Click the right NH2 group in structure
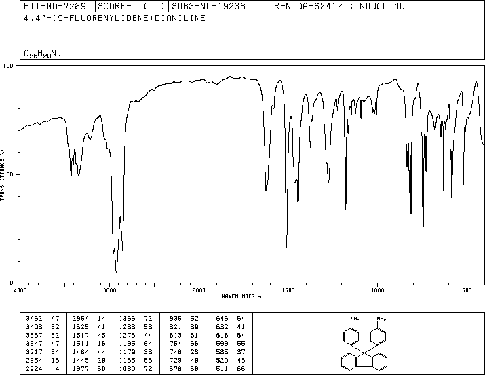 pos(381,319)
